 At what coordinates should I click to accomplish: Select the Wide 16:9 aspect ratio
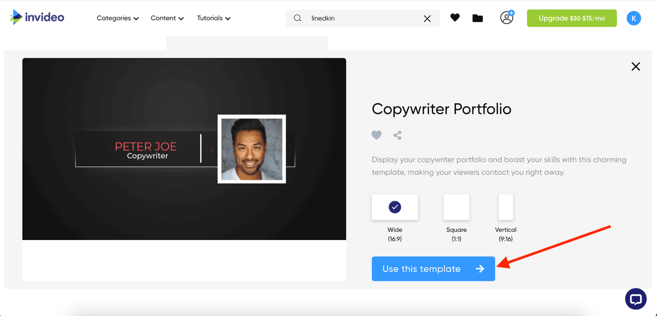pyautogui.click(x=395, y=207)
